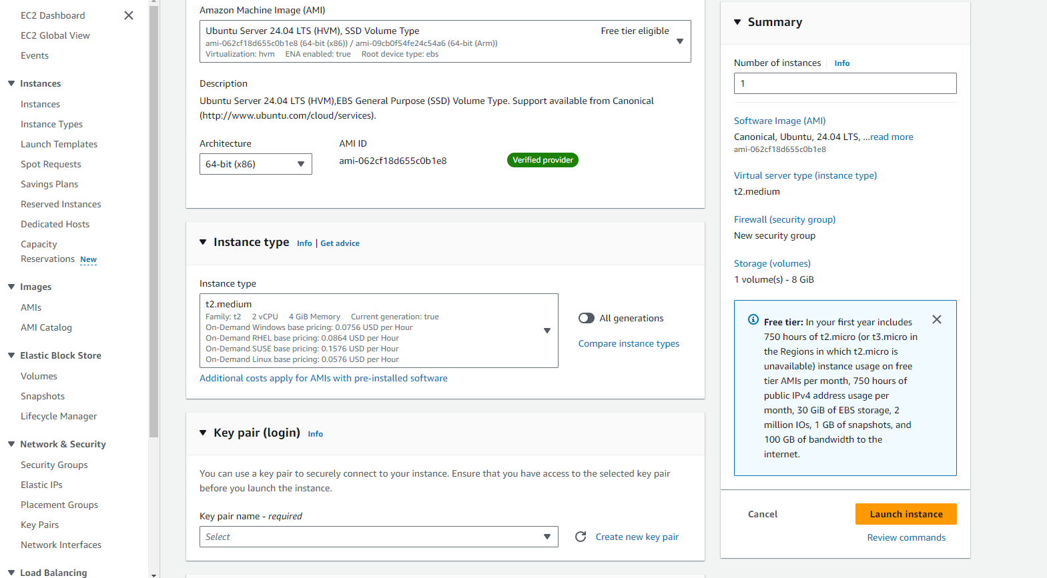Open Spot Requests
This screenshot has width=1047, height=578.
pyautogui.click(x=51, y=164)
